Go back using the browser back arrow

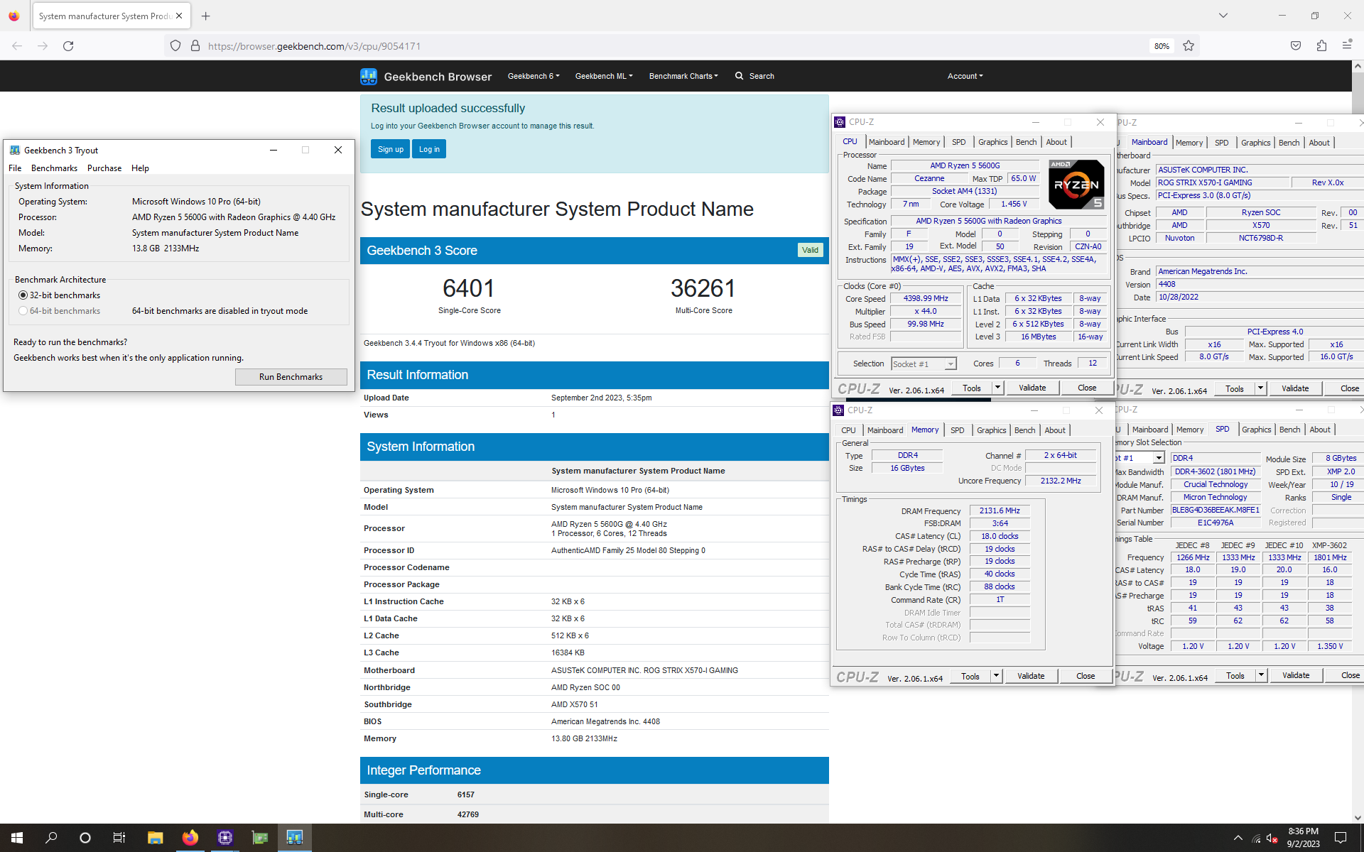click(x=17, y=46)
